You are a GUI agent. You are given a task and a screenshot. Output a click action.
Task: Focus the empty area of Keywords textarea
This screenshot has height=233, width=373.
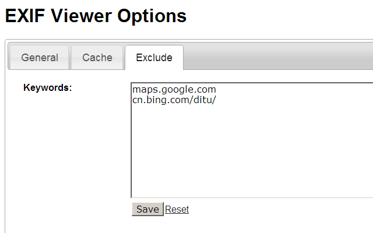pos(251,151)
